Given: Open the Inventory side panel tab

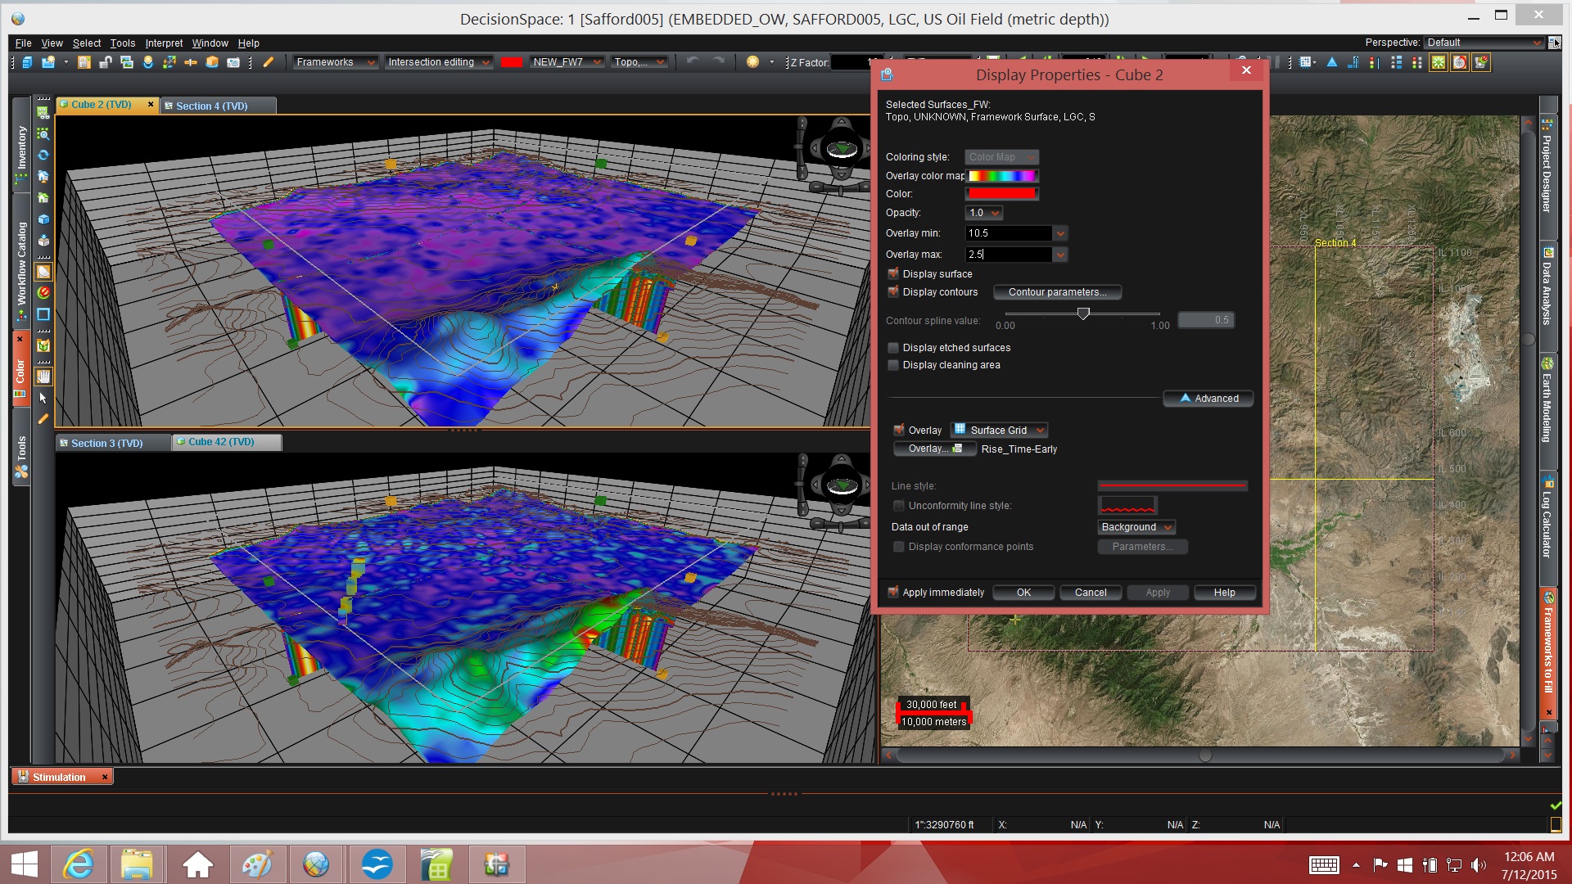Looking at the screenshot, I should point(21,147).
